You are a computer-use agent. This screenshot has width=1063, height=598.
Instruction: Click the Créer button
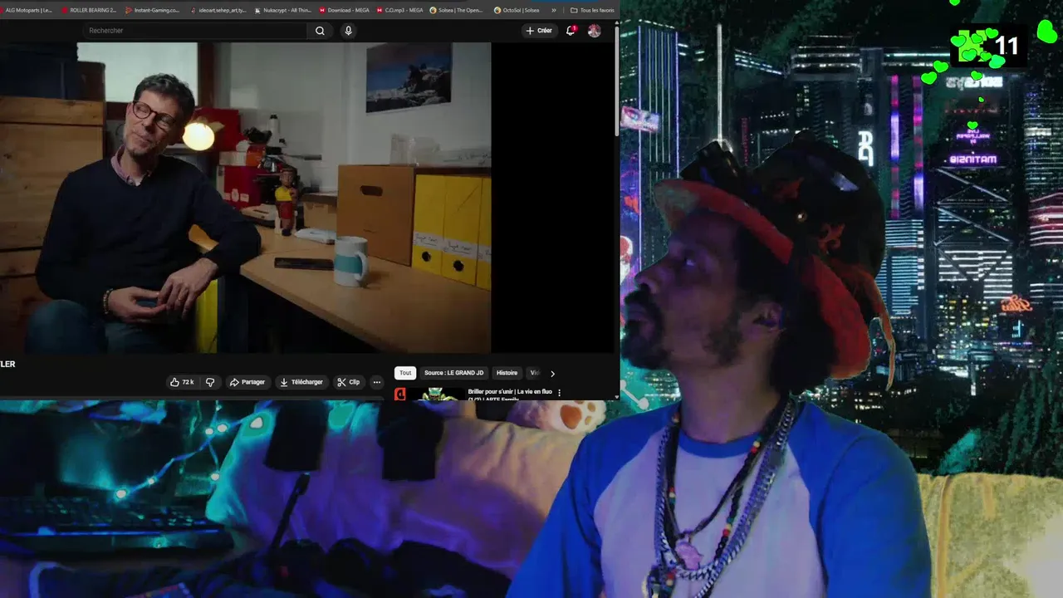click(x=539, y=31)
